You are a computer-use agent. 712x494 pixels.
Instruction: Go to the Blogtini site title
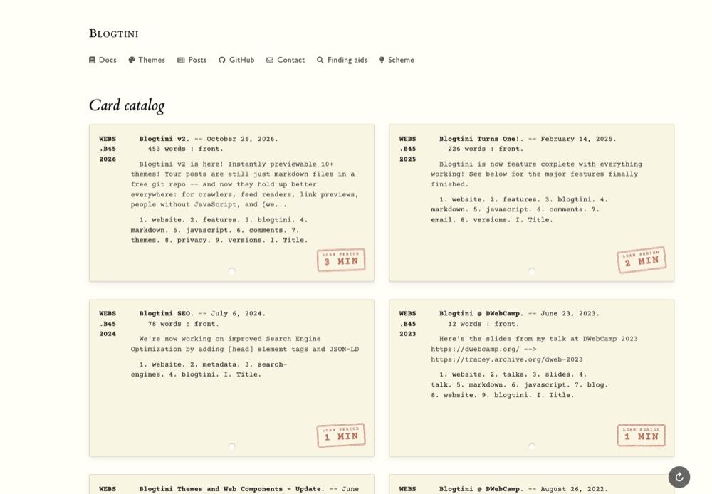tap(113, 33)
